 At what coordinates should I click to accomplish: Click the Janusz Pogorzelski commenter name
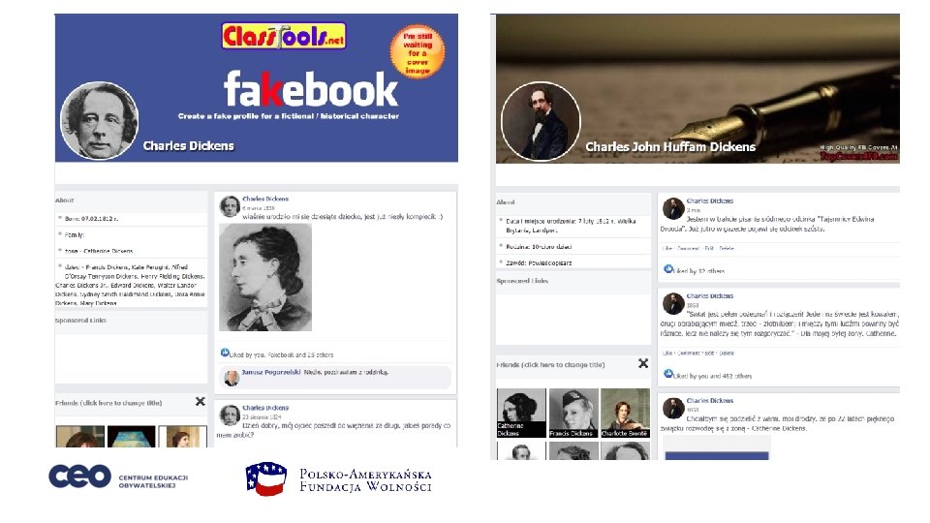click(271, 372)
